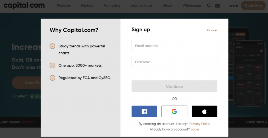This screenshot has height=138, width=268.
Task: Click the capital.com logo
Action: [24, 5]
